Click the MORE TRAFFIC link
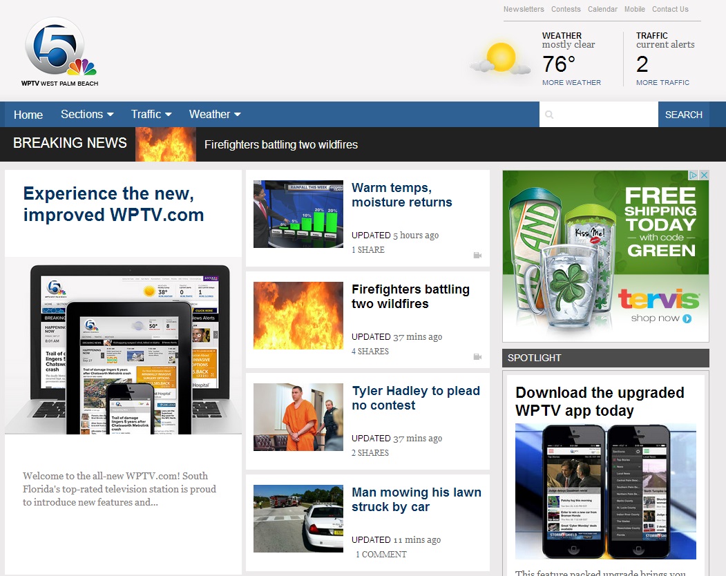 point(662,82)
